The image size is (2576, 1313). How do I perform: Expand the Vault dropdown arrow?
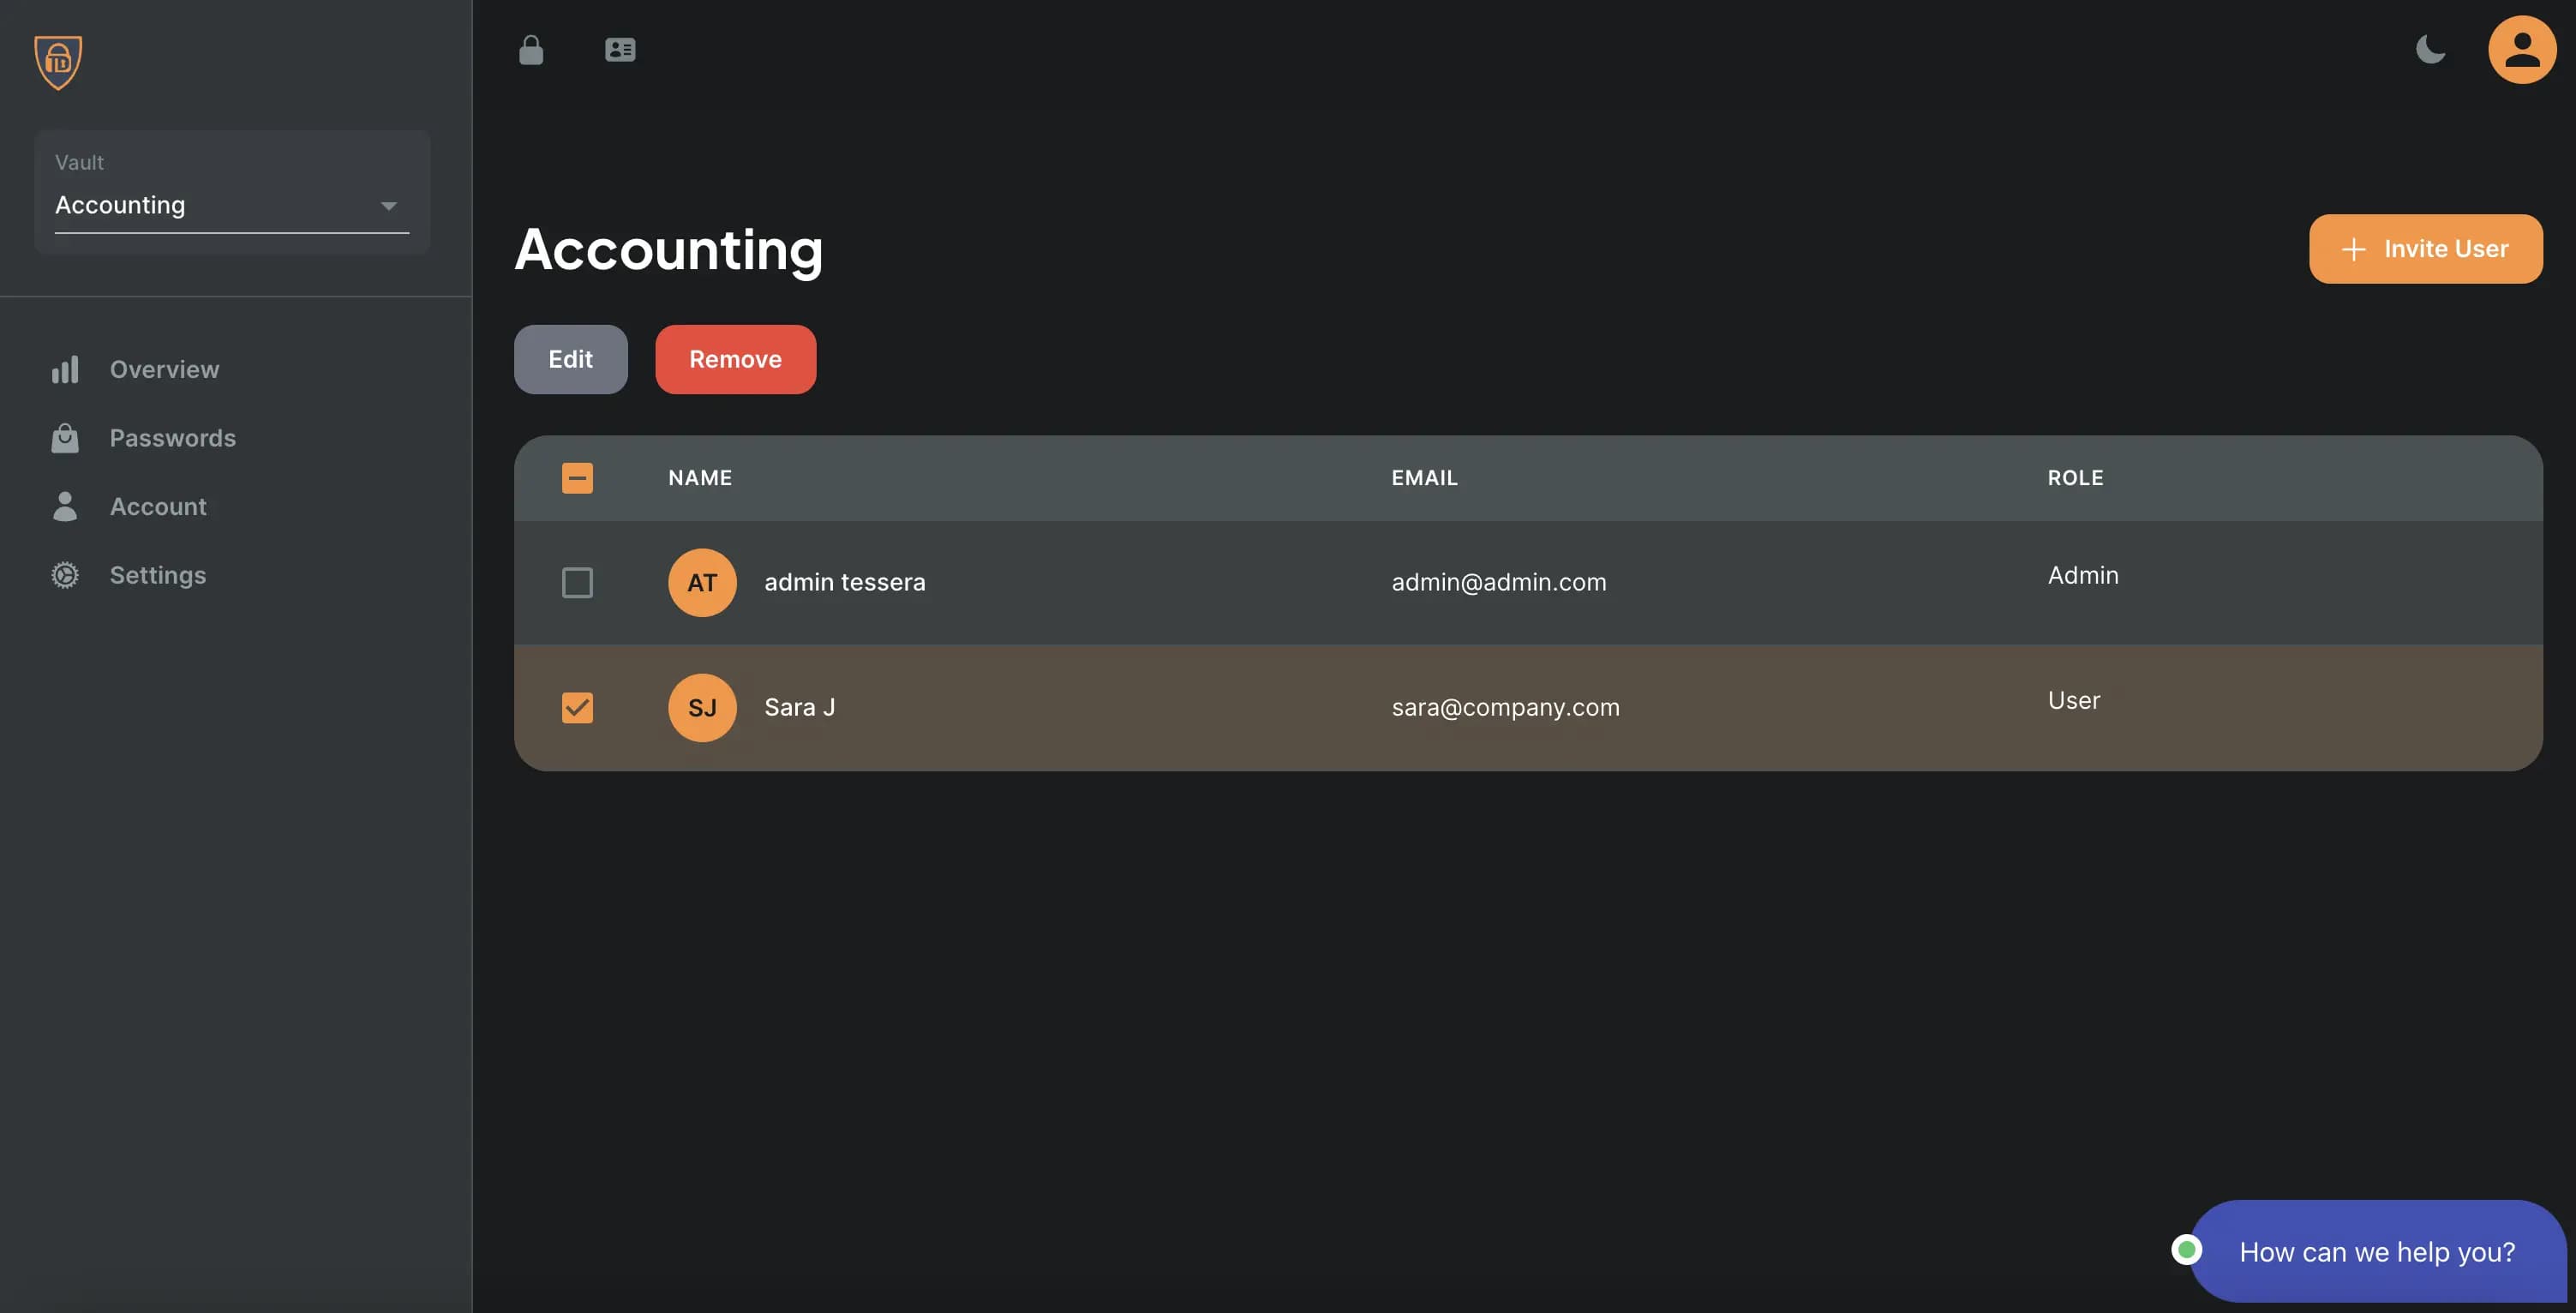[x=389, y=206]
